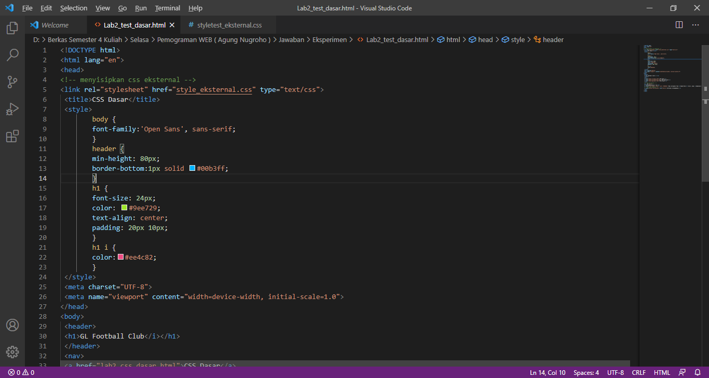
Task: Click the Split Editor icon
Action: coord(678,24)
